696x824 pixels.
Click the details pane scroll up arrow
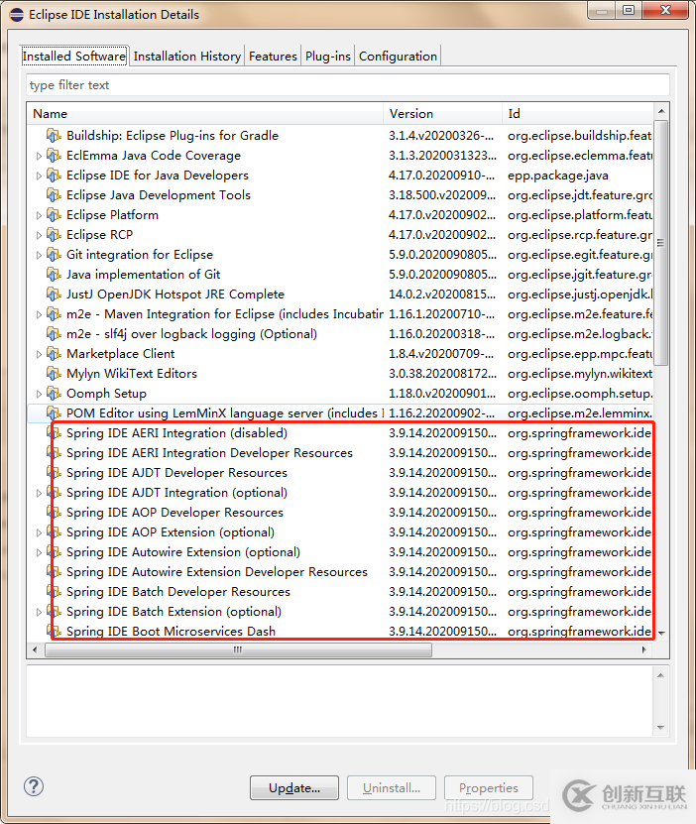661,674
